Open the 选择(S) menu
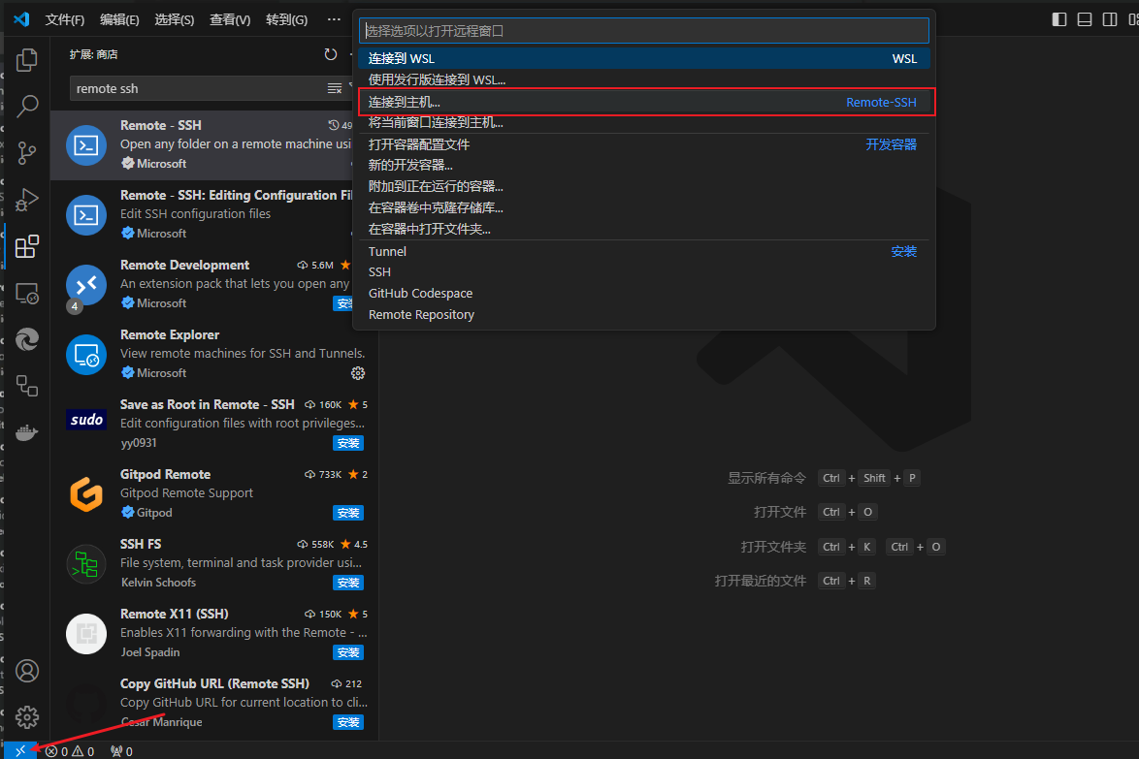The height and width of the screenshot is (759, 1139). pos(175,19)
